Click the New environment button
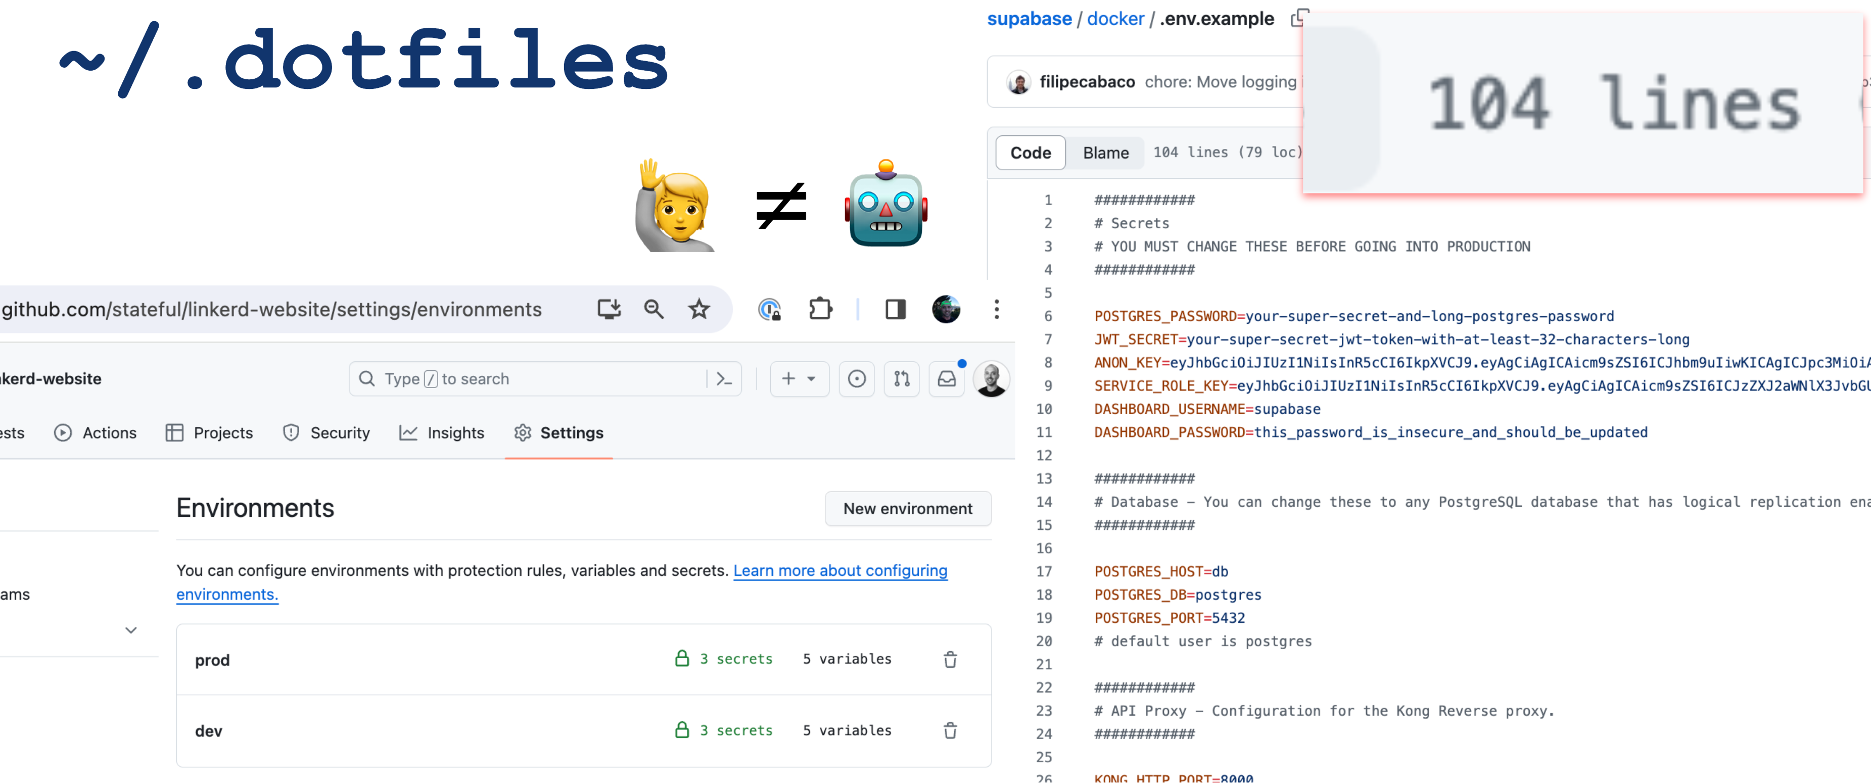Screen dimensions: 1871x783 [x=907, y=508]
